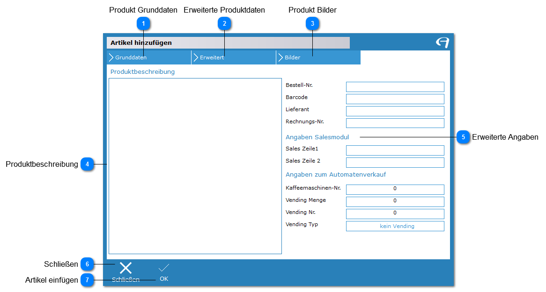Click the 'Rechnungs-Nr.' label
546x292 pixels.
[305, 121]
